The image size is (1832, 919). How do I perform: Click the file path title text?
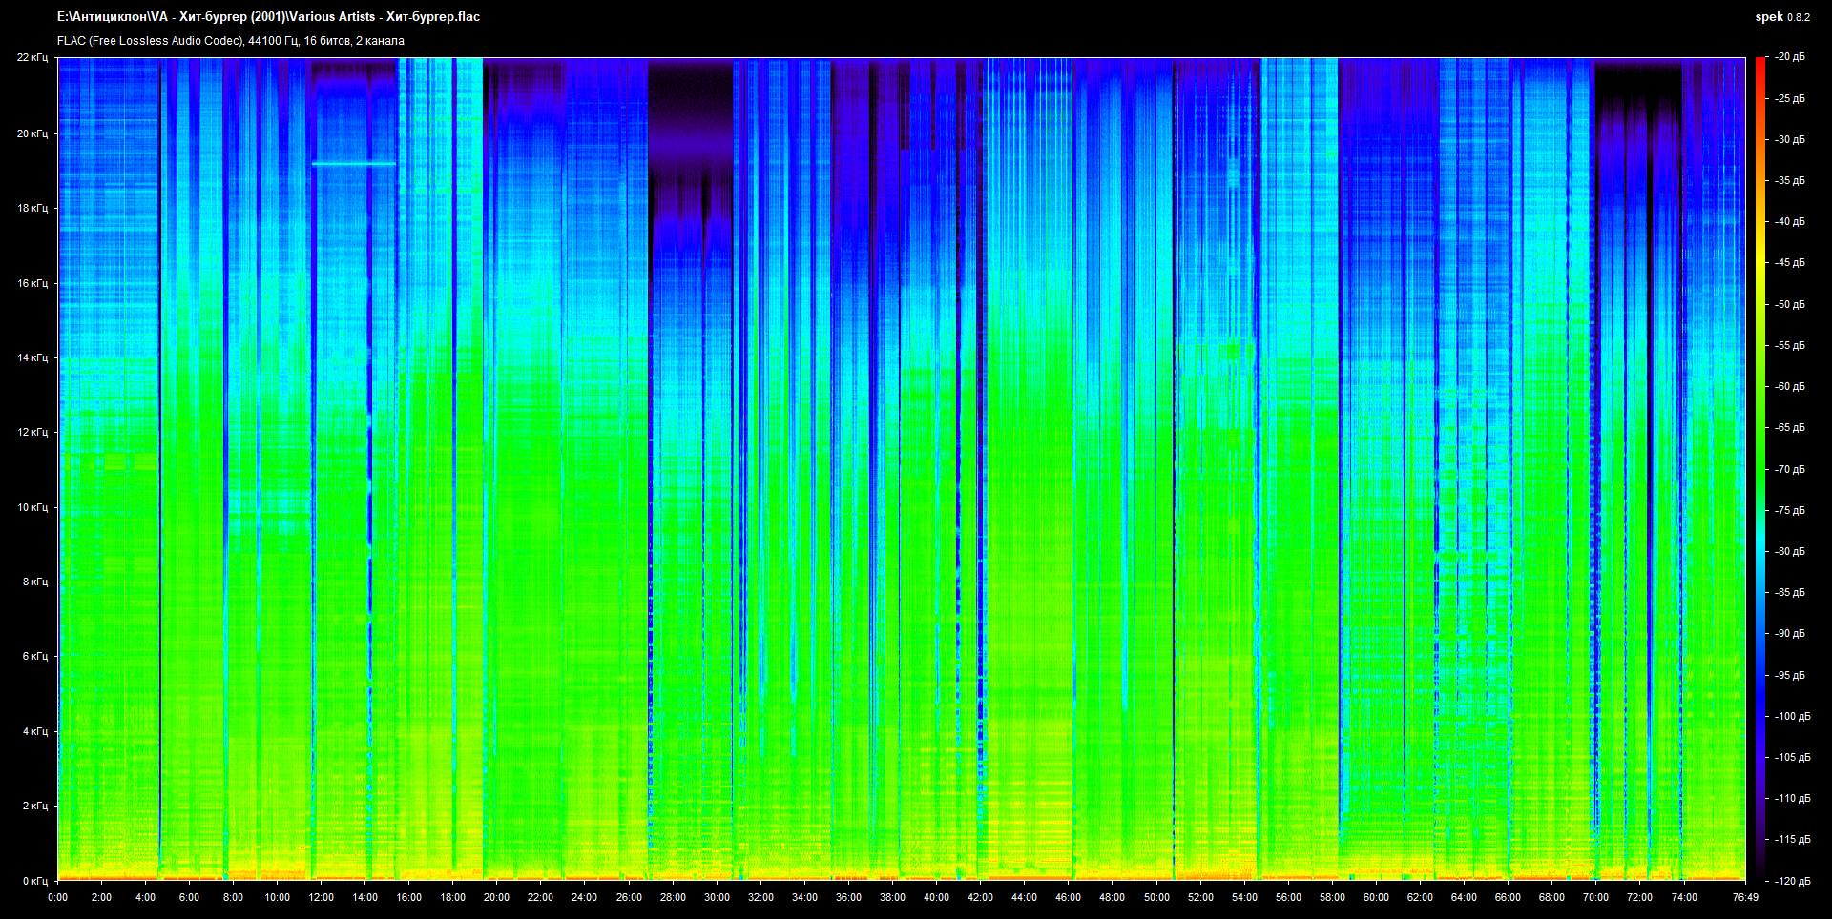coord(268,17)
